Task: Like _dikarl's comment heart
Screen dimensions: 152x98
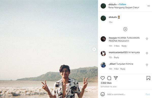Action: pos(147,65)
